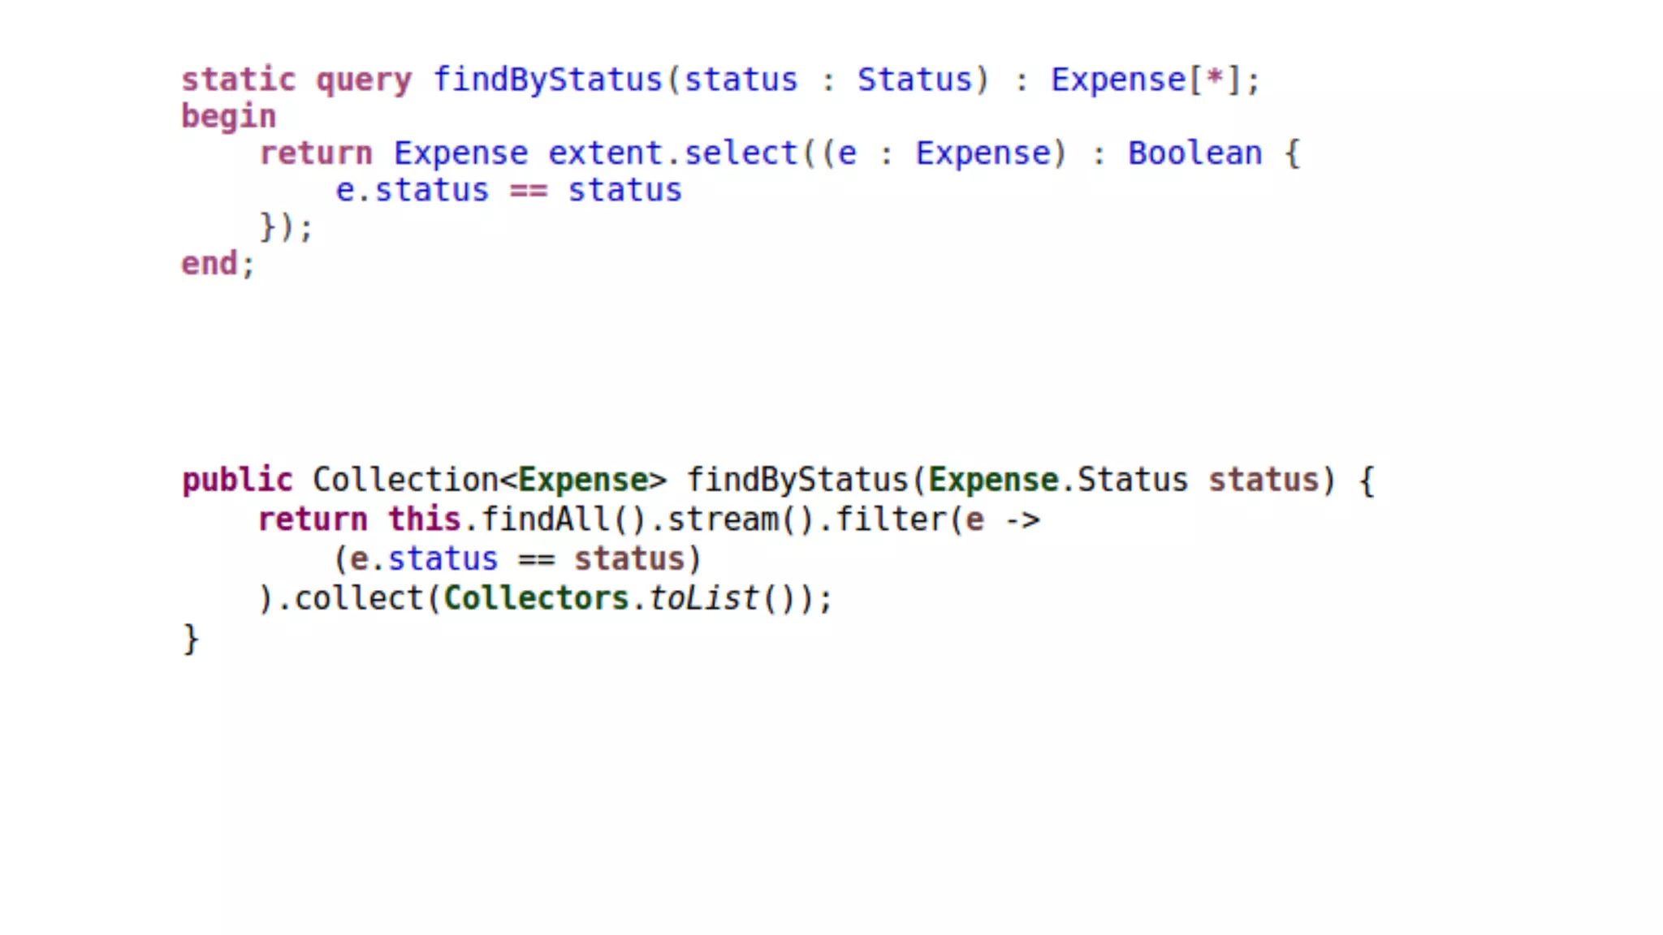Click the 'end;' keyword

coord(217,264)
